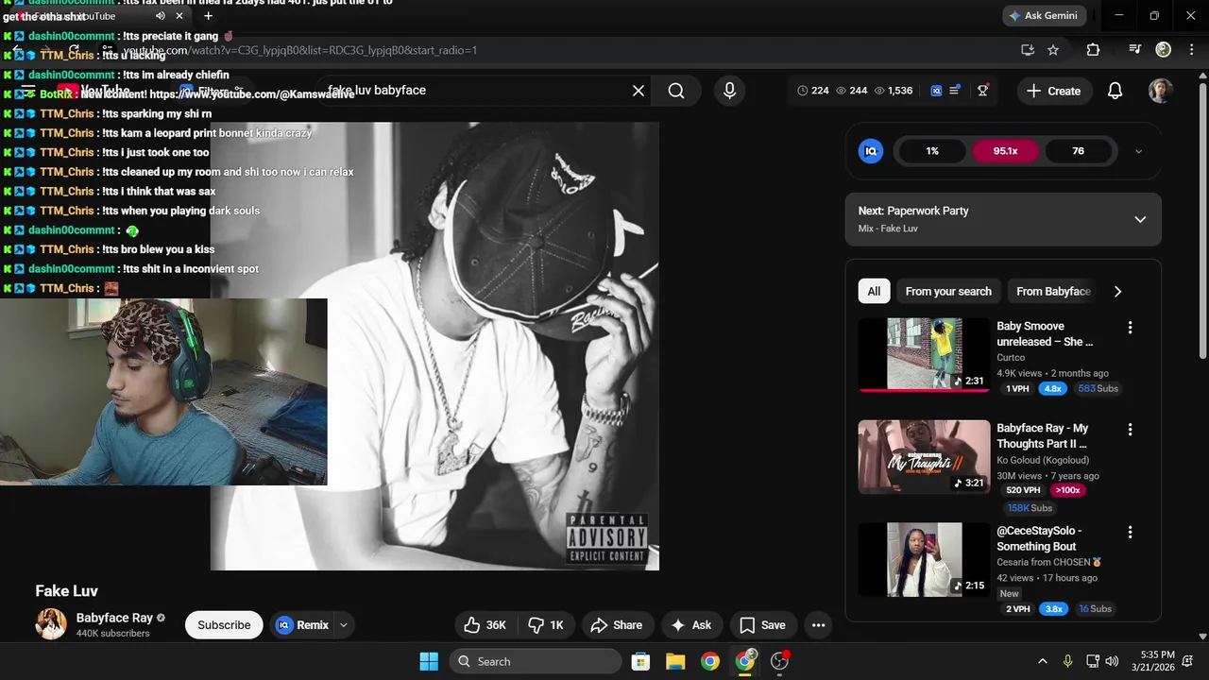Mute the YouTube tab via speaker icon
Viewport: 1209px width, 680px height.
pos(160,16)
